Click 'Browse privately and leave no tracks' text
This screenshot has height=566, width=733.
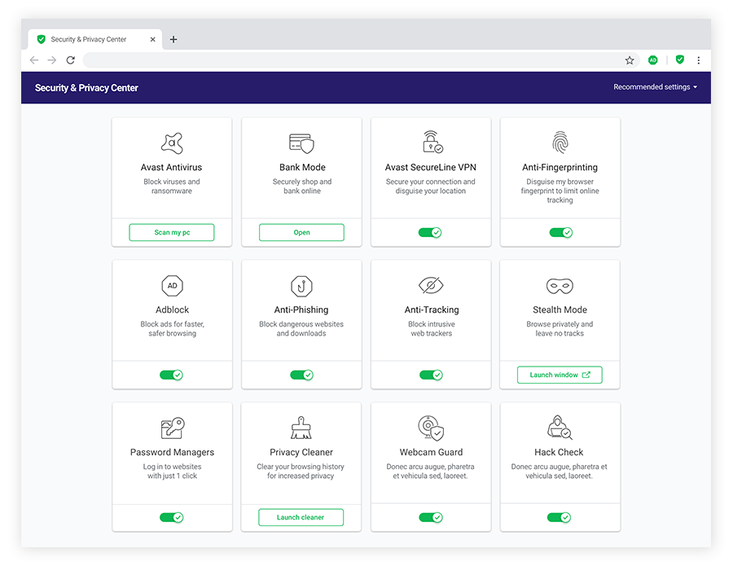coord(560,328)
